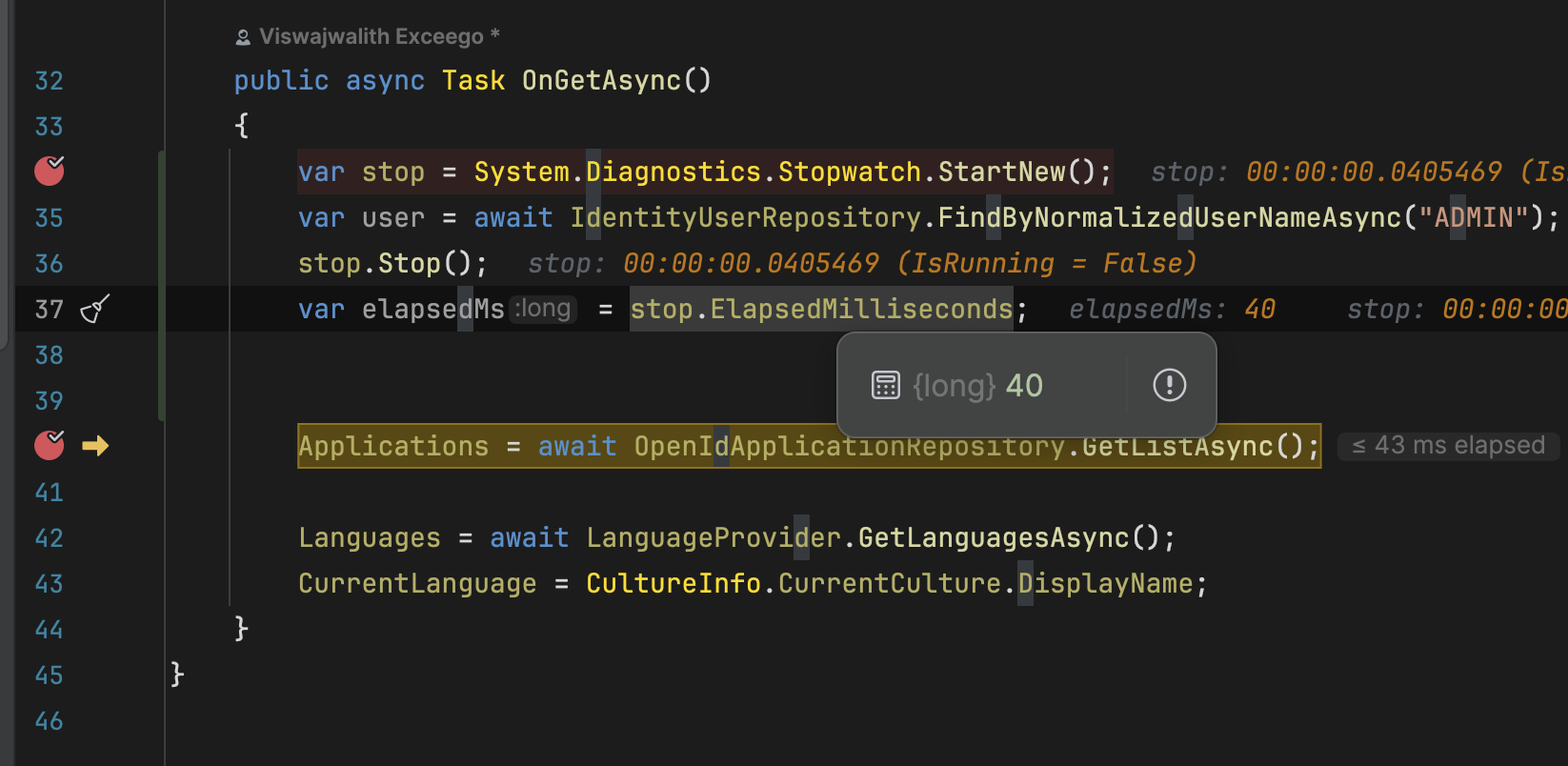Click the inline "elapsedMs: 40" debug value
1568x766 pixels.
[1172, 310]
